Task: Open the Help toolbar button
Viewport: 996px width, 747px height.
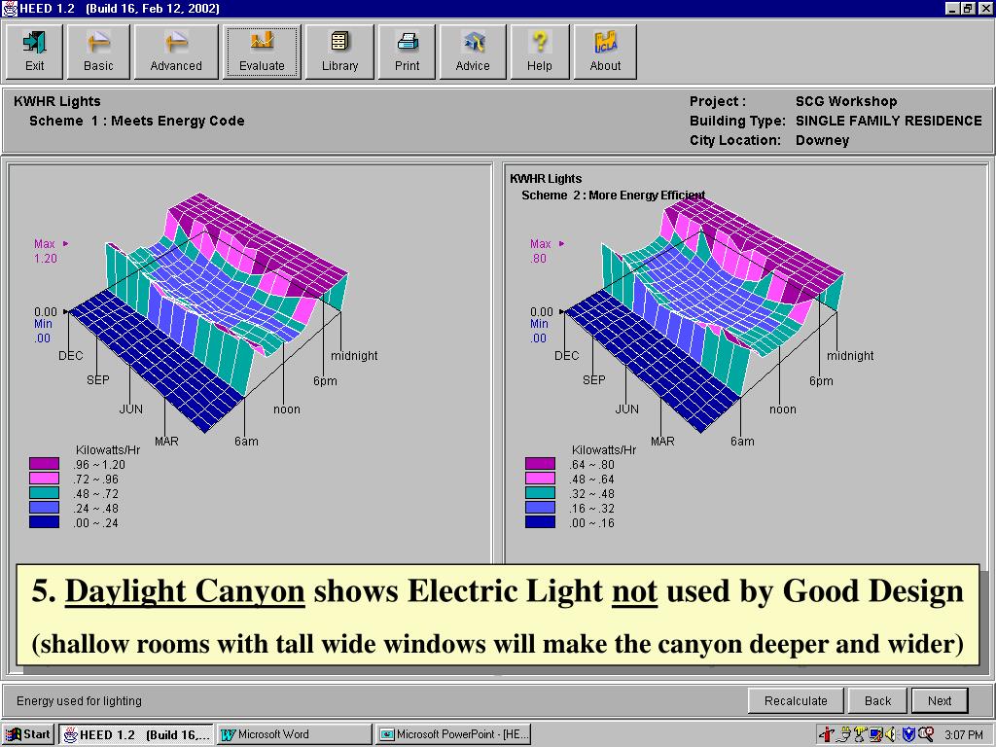Action: [539, 53]
